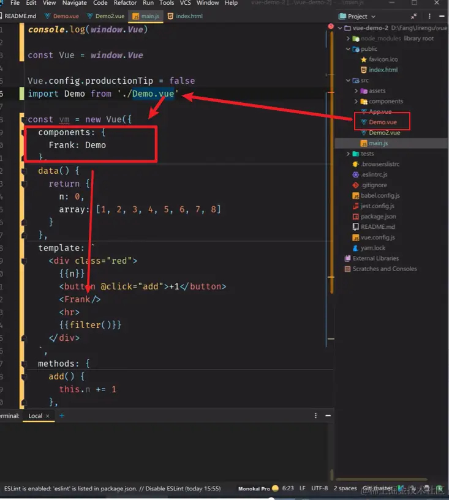449x500 pixels.
Task: Click the External Libraries icon
Action: pos(347,259)
